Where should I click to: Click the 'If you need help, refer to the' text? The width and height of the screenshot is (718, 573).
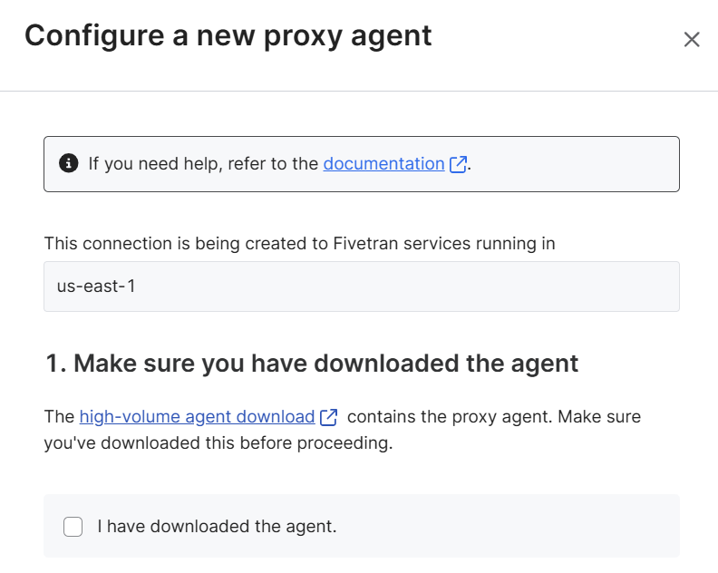point(203,163)
